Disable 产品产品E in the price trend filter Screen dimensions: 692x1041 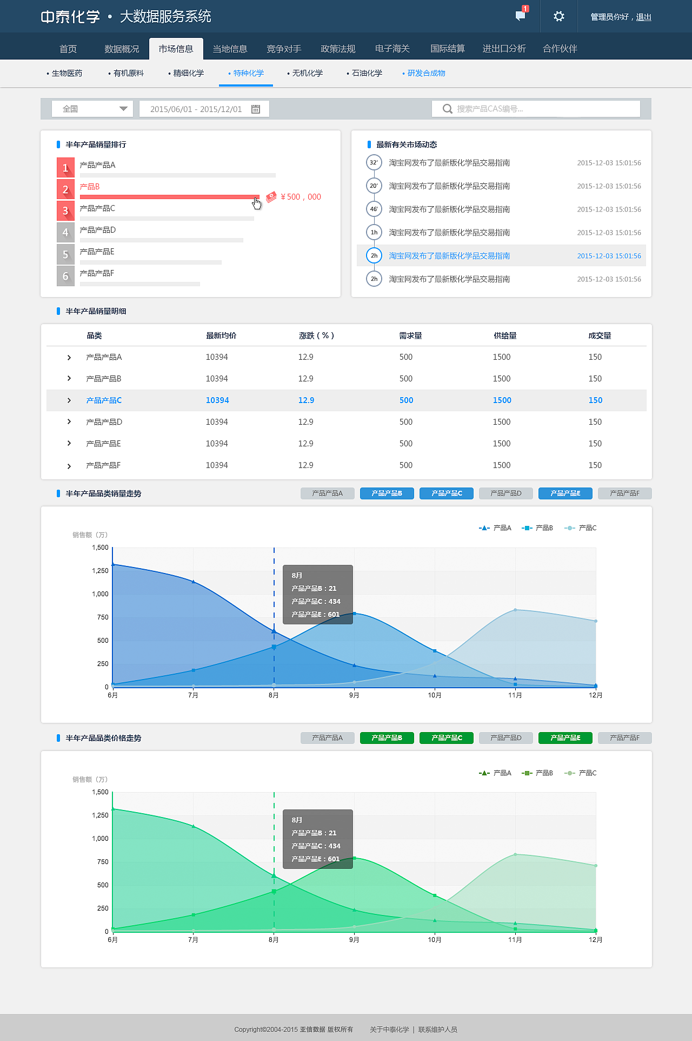click(x=565, y=738)
